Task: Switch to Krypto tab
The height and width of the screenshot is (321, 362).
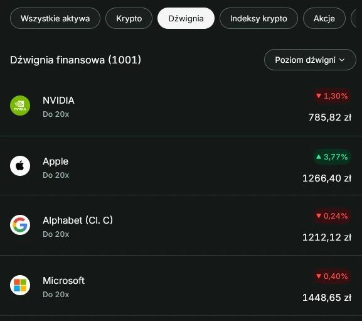Action: [x=129, y=18]
